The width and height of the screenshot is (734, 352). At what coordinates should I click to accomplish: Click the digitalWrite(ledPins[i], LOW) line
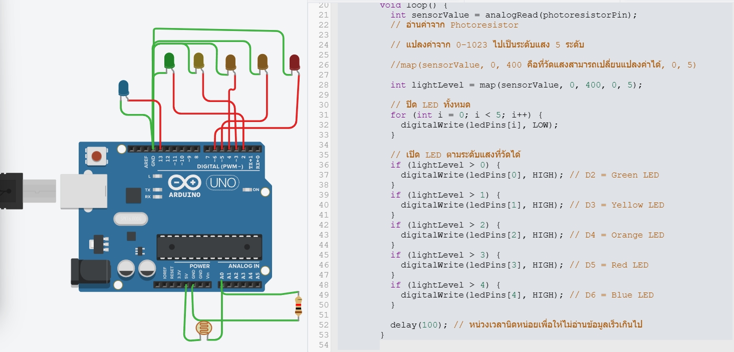[x=479, y=125]
